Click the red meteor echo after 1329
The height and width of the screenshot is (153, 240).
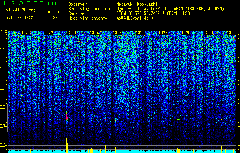221,119
